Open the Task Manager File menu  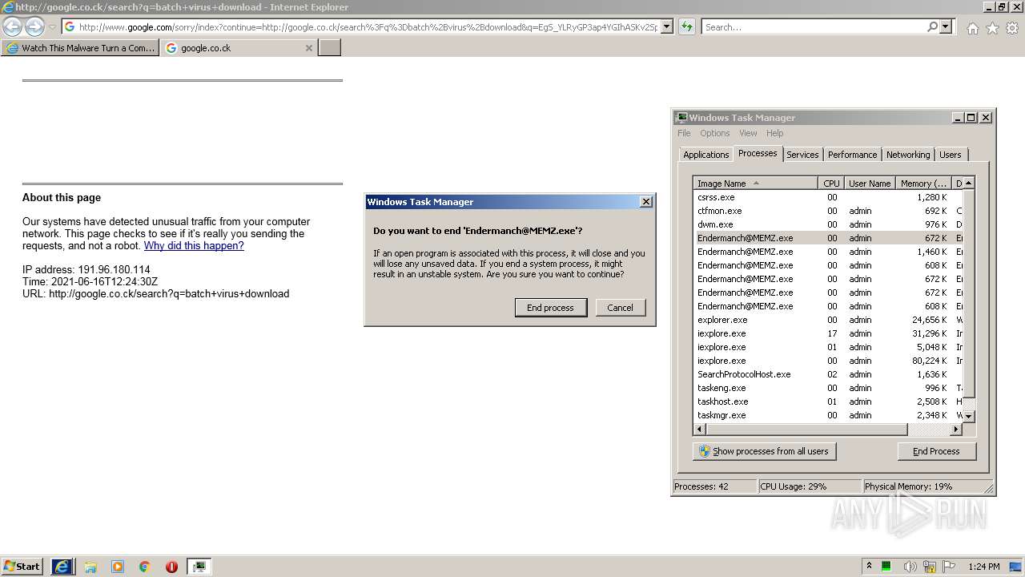pyautogui.click(x=684, y=133)
